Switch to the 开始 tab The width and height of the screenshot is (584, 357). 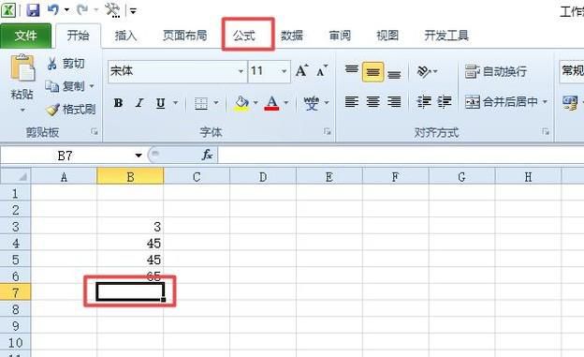click(79, 36)
